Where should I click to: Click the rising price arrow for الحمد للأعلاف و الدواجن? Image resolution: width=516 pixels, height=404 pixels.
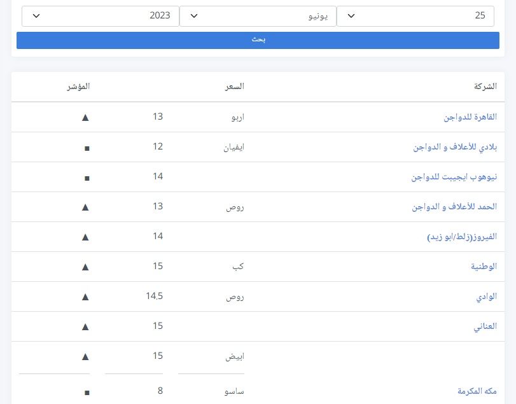[x=86, y=206]
